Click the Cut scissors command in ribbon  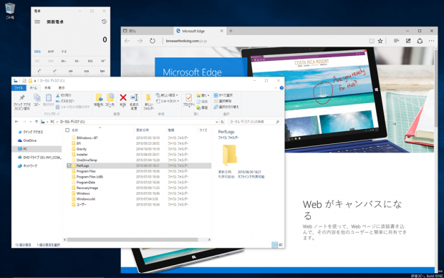click(64, 95)
